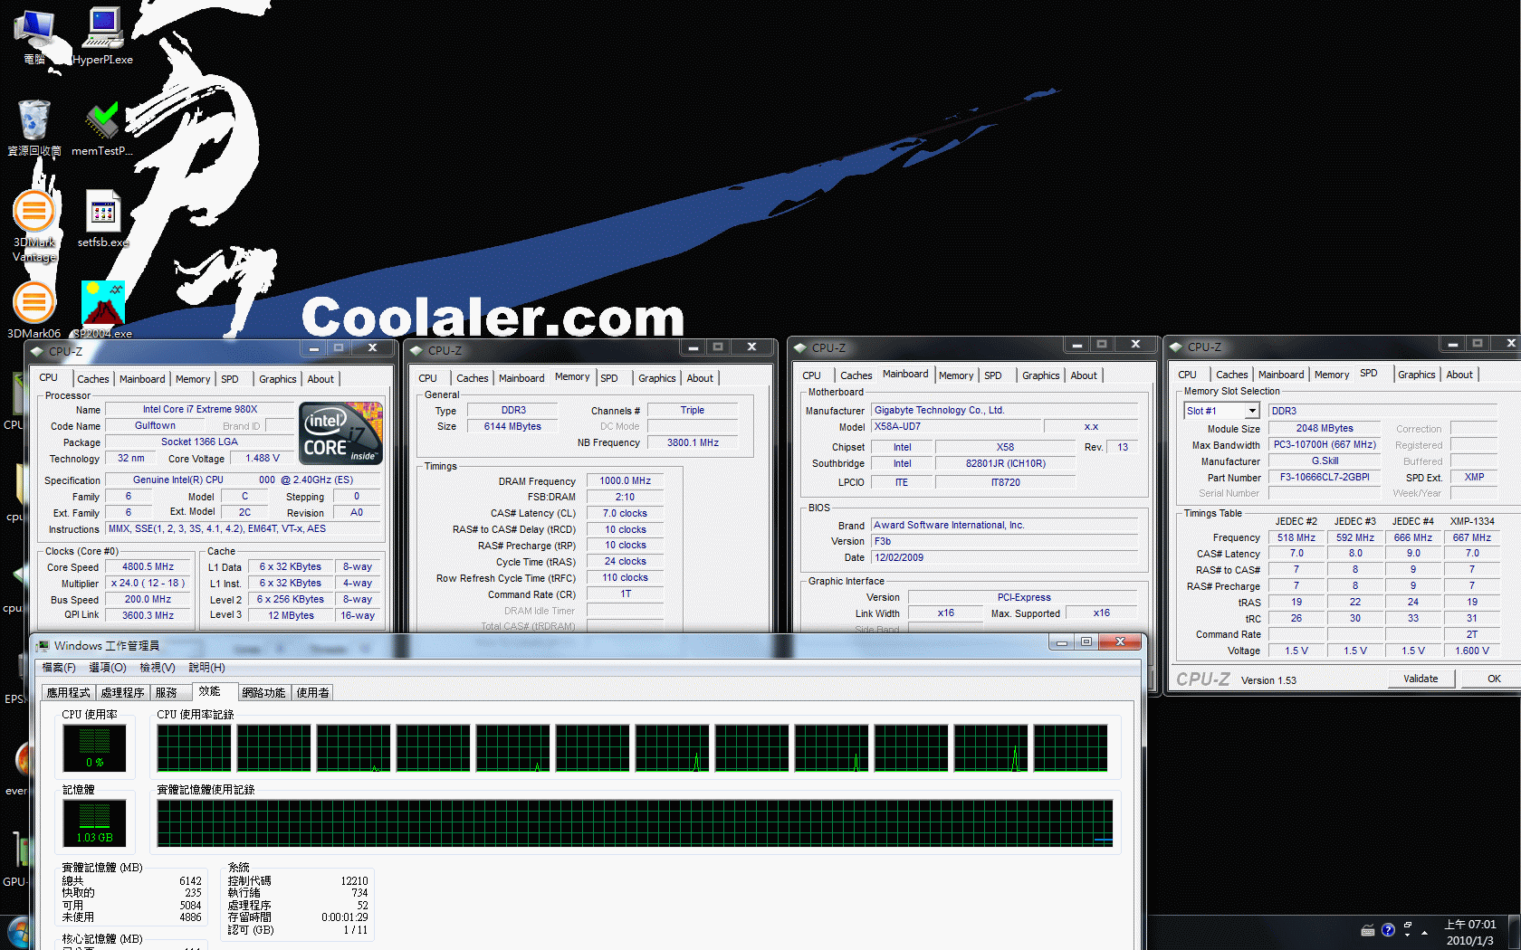This screenshot has height=950, width=1521.
Task: Click the CPU-Z SPD window title icon
Action: [x=1176, y=347]
